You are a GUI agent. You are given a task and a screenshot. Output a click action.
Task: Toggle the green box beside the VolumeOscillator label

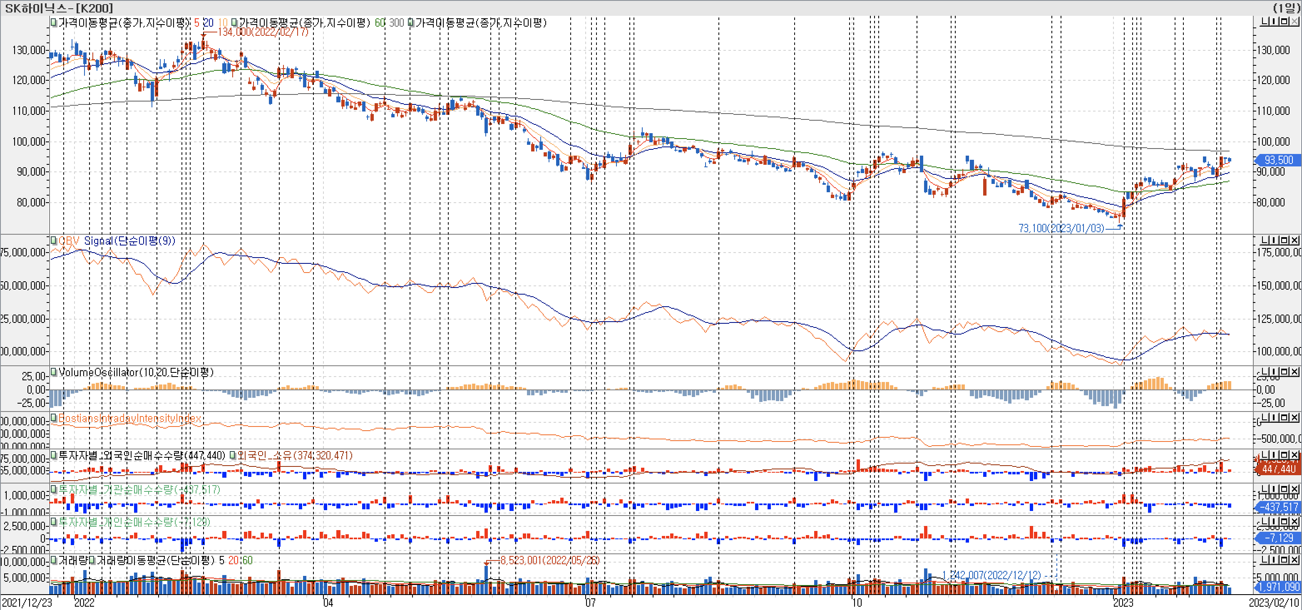point(54,372)
